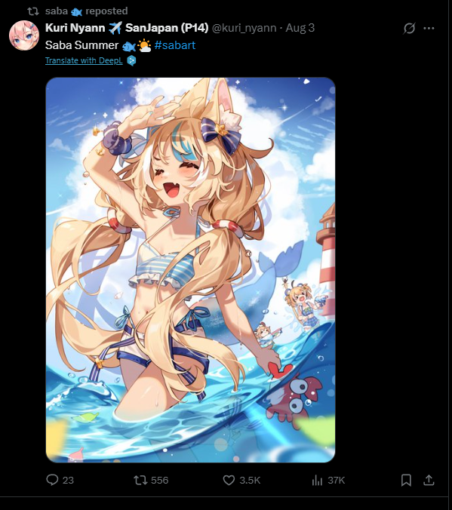View post analytics bar chart icon
The image size is (452, 510).
click(317, 480)
